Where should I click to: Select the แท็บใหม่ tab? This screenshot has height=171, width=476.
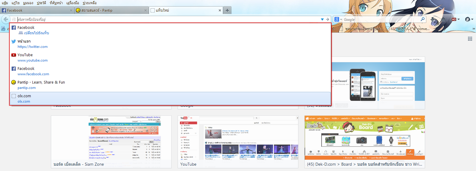coord(186,10)
